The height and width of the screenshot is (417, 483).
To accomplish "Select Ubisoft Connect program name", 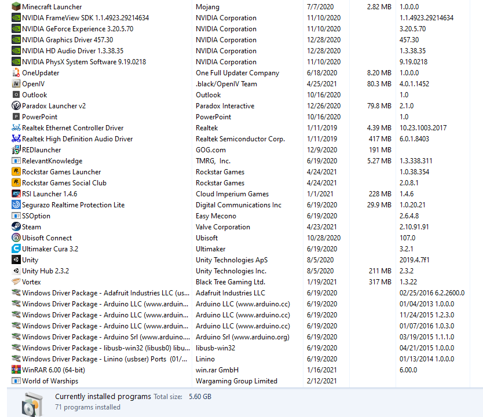I will [x=47, y=238].
